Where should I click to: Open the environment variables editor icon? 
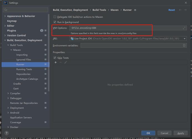(x=184, y=46)
